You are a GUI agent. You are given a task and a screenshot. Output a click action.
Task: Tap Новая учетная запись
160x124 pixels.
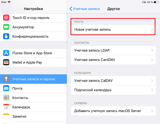tap(114, 30)
